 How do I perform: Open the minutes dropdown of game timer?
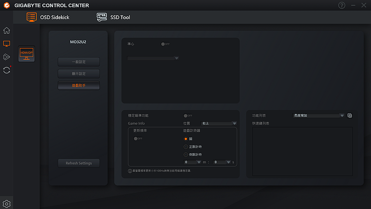point(193,162)
